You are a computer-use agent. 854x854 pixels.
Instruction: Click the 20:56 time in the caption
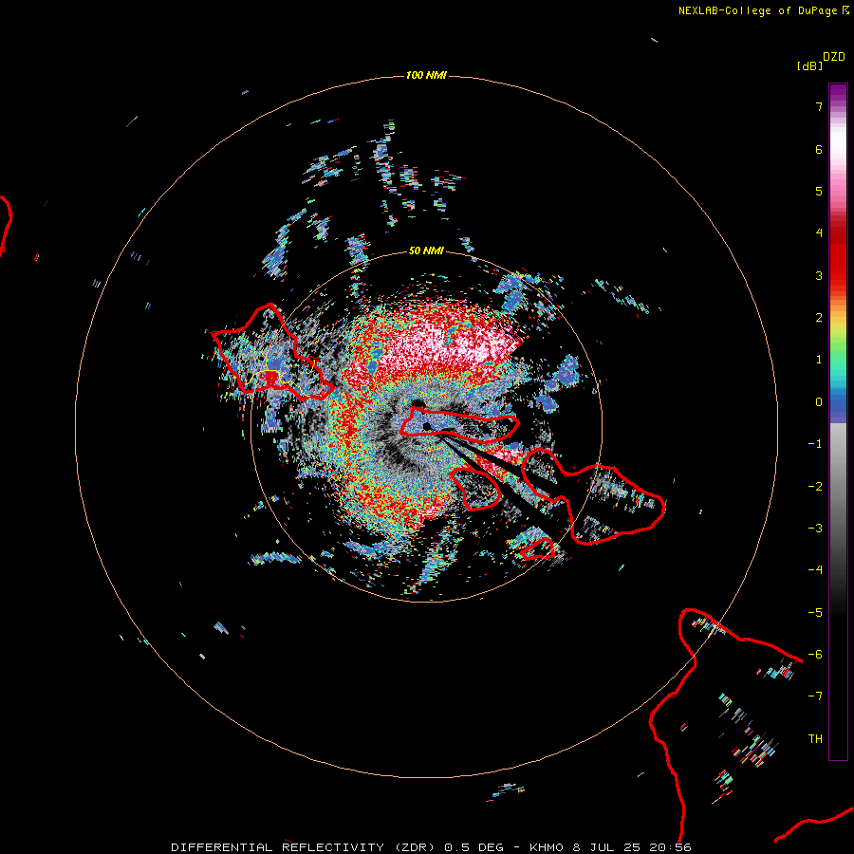pos(671,847)
